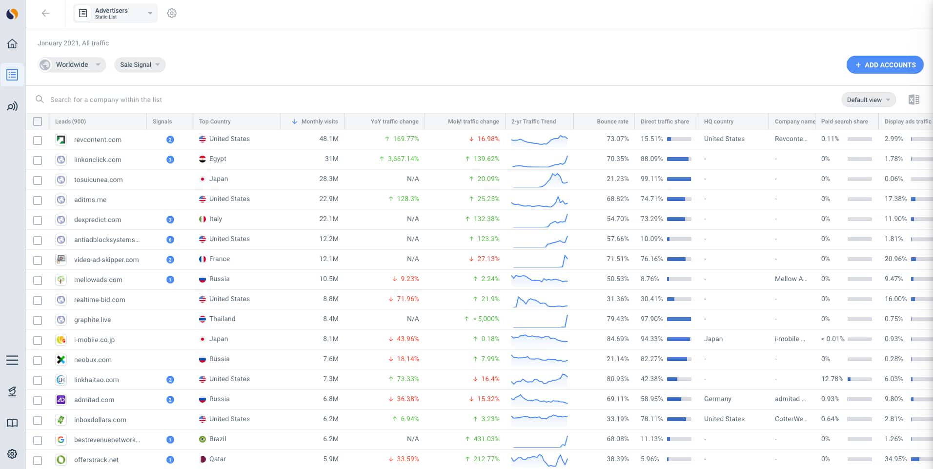Image resolution: width=933 pixels, height=469 pixels.
Task: Click signals badge for linkonclick.com
Action: pos(170,160)
